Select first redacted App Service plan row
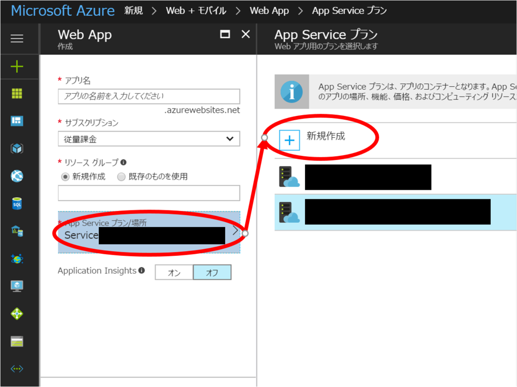The width and height of the screenshot is (517, 387). [396, 177]
